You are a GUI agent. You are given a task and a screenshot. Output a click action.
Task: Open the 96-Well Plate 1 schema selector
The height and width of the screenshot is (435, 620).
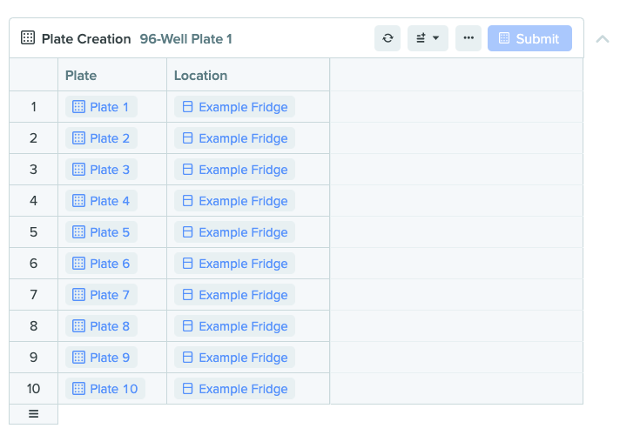[185, 39]
